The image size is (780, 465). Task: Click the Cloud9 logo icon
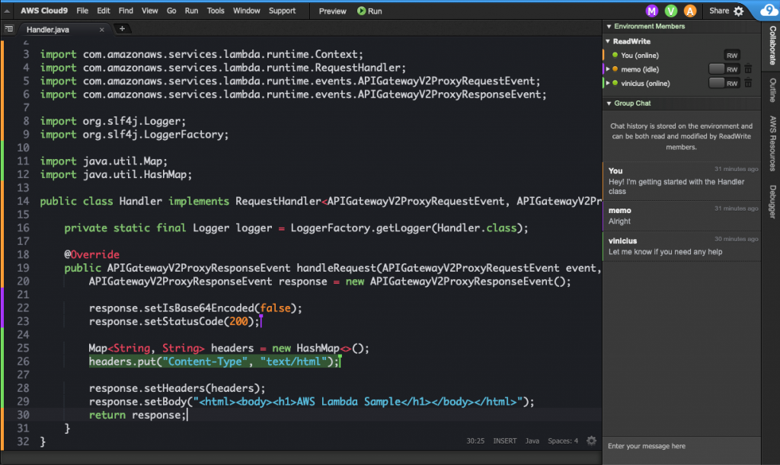pyautogui.click(x=766, y=11)
